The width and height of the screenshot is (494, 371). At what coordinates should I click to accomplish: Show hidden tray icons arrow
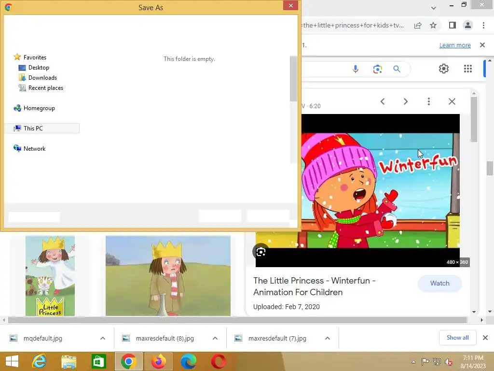(x=413, y=362)
